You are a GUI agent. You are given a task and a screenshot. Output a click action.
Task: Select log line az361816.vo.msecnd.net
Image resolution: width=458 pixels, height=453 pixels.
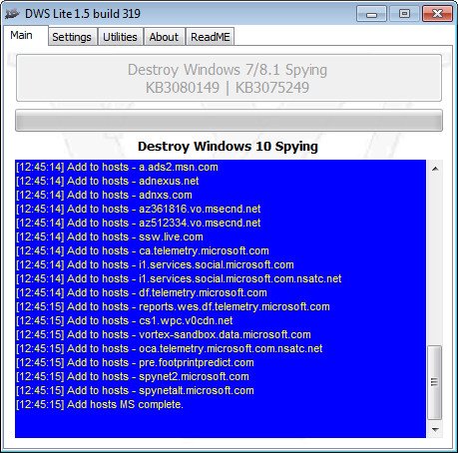(139, 209)
